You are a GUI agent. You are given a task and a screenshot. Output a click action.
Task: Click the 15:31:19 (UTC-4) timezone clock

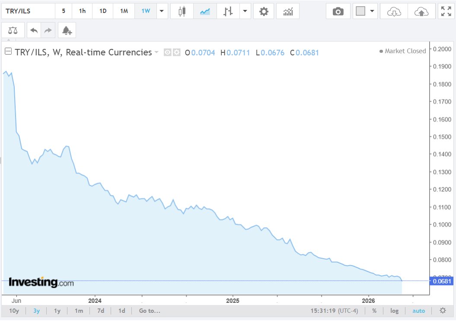(x=334, y=311)
